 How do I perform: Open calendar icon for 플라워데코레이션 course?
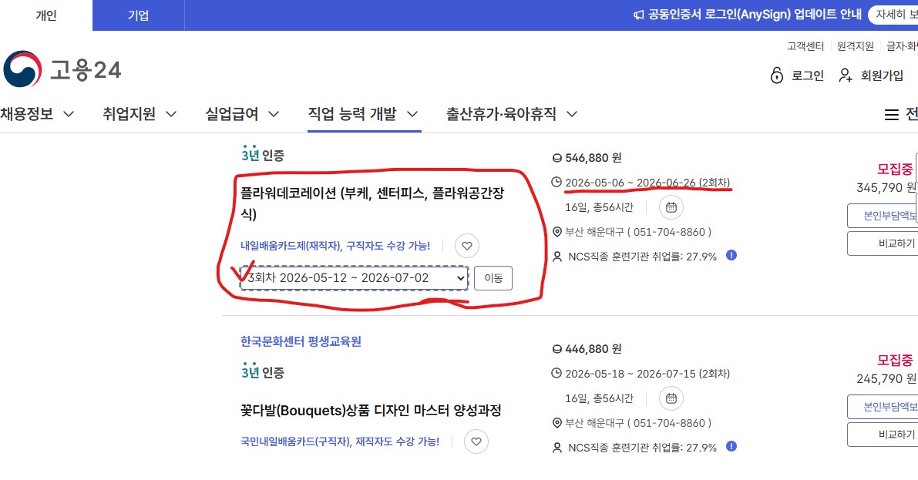coord(671,207)
